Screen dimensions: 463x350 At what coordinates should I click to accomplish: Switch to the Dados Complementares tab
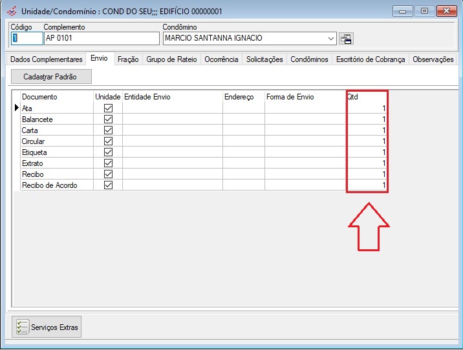point(47,59)
